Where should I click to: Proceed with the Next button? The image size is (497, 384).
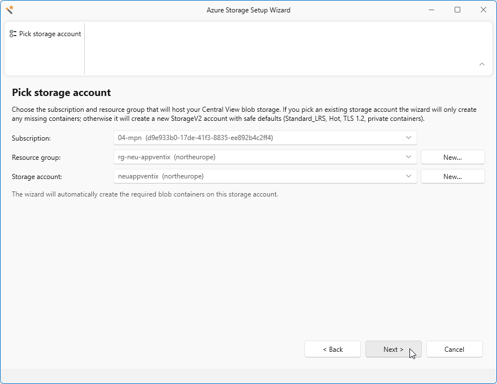pos(393,349)
